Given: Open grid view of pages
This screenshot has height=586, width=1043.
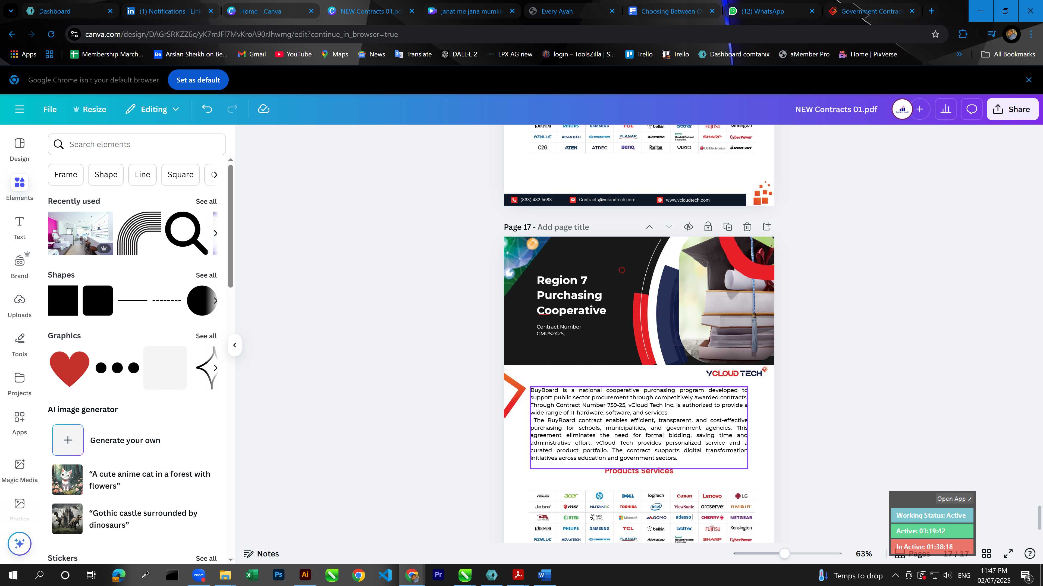Looking at the screenshot, I should (x=987, y=553).
